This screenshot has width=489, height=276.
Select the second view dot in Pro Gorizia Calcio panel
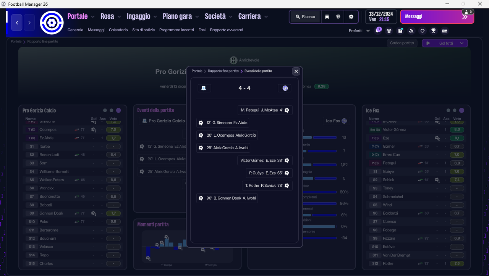click(x=112, y=110)
